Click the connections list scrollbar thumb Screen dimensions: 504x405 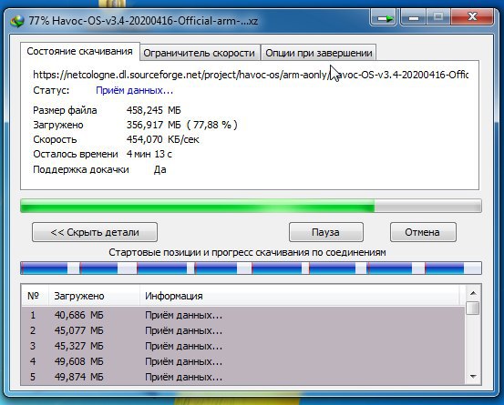coord(473,309)
